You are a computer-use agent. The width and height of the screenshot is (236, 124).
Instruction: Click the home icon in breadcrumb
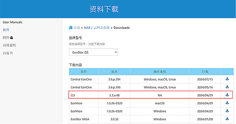click(71, 28)
